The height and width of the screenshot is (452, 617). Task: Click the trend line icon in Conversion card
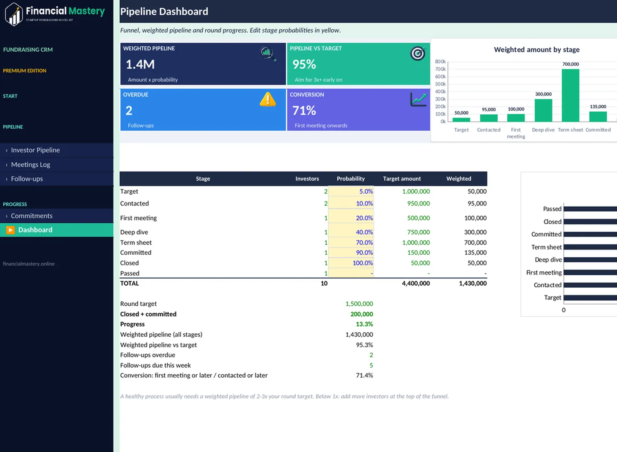point(418,99)
